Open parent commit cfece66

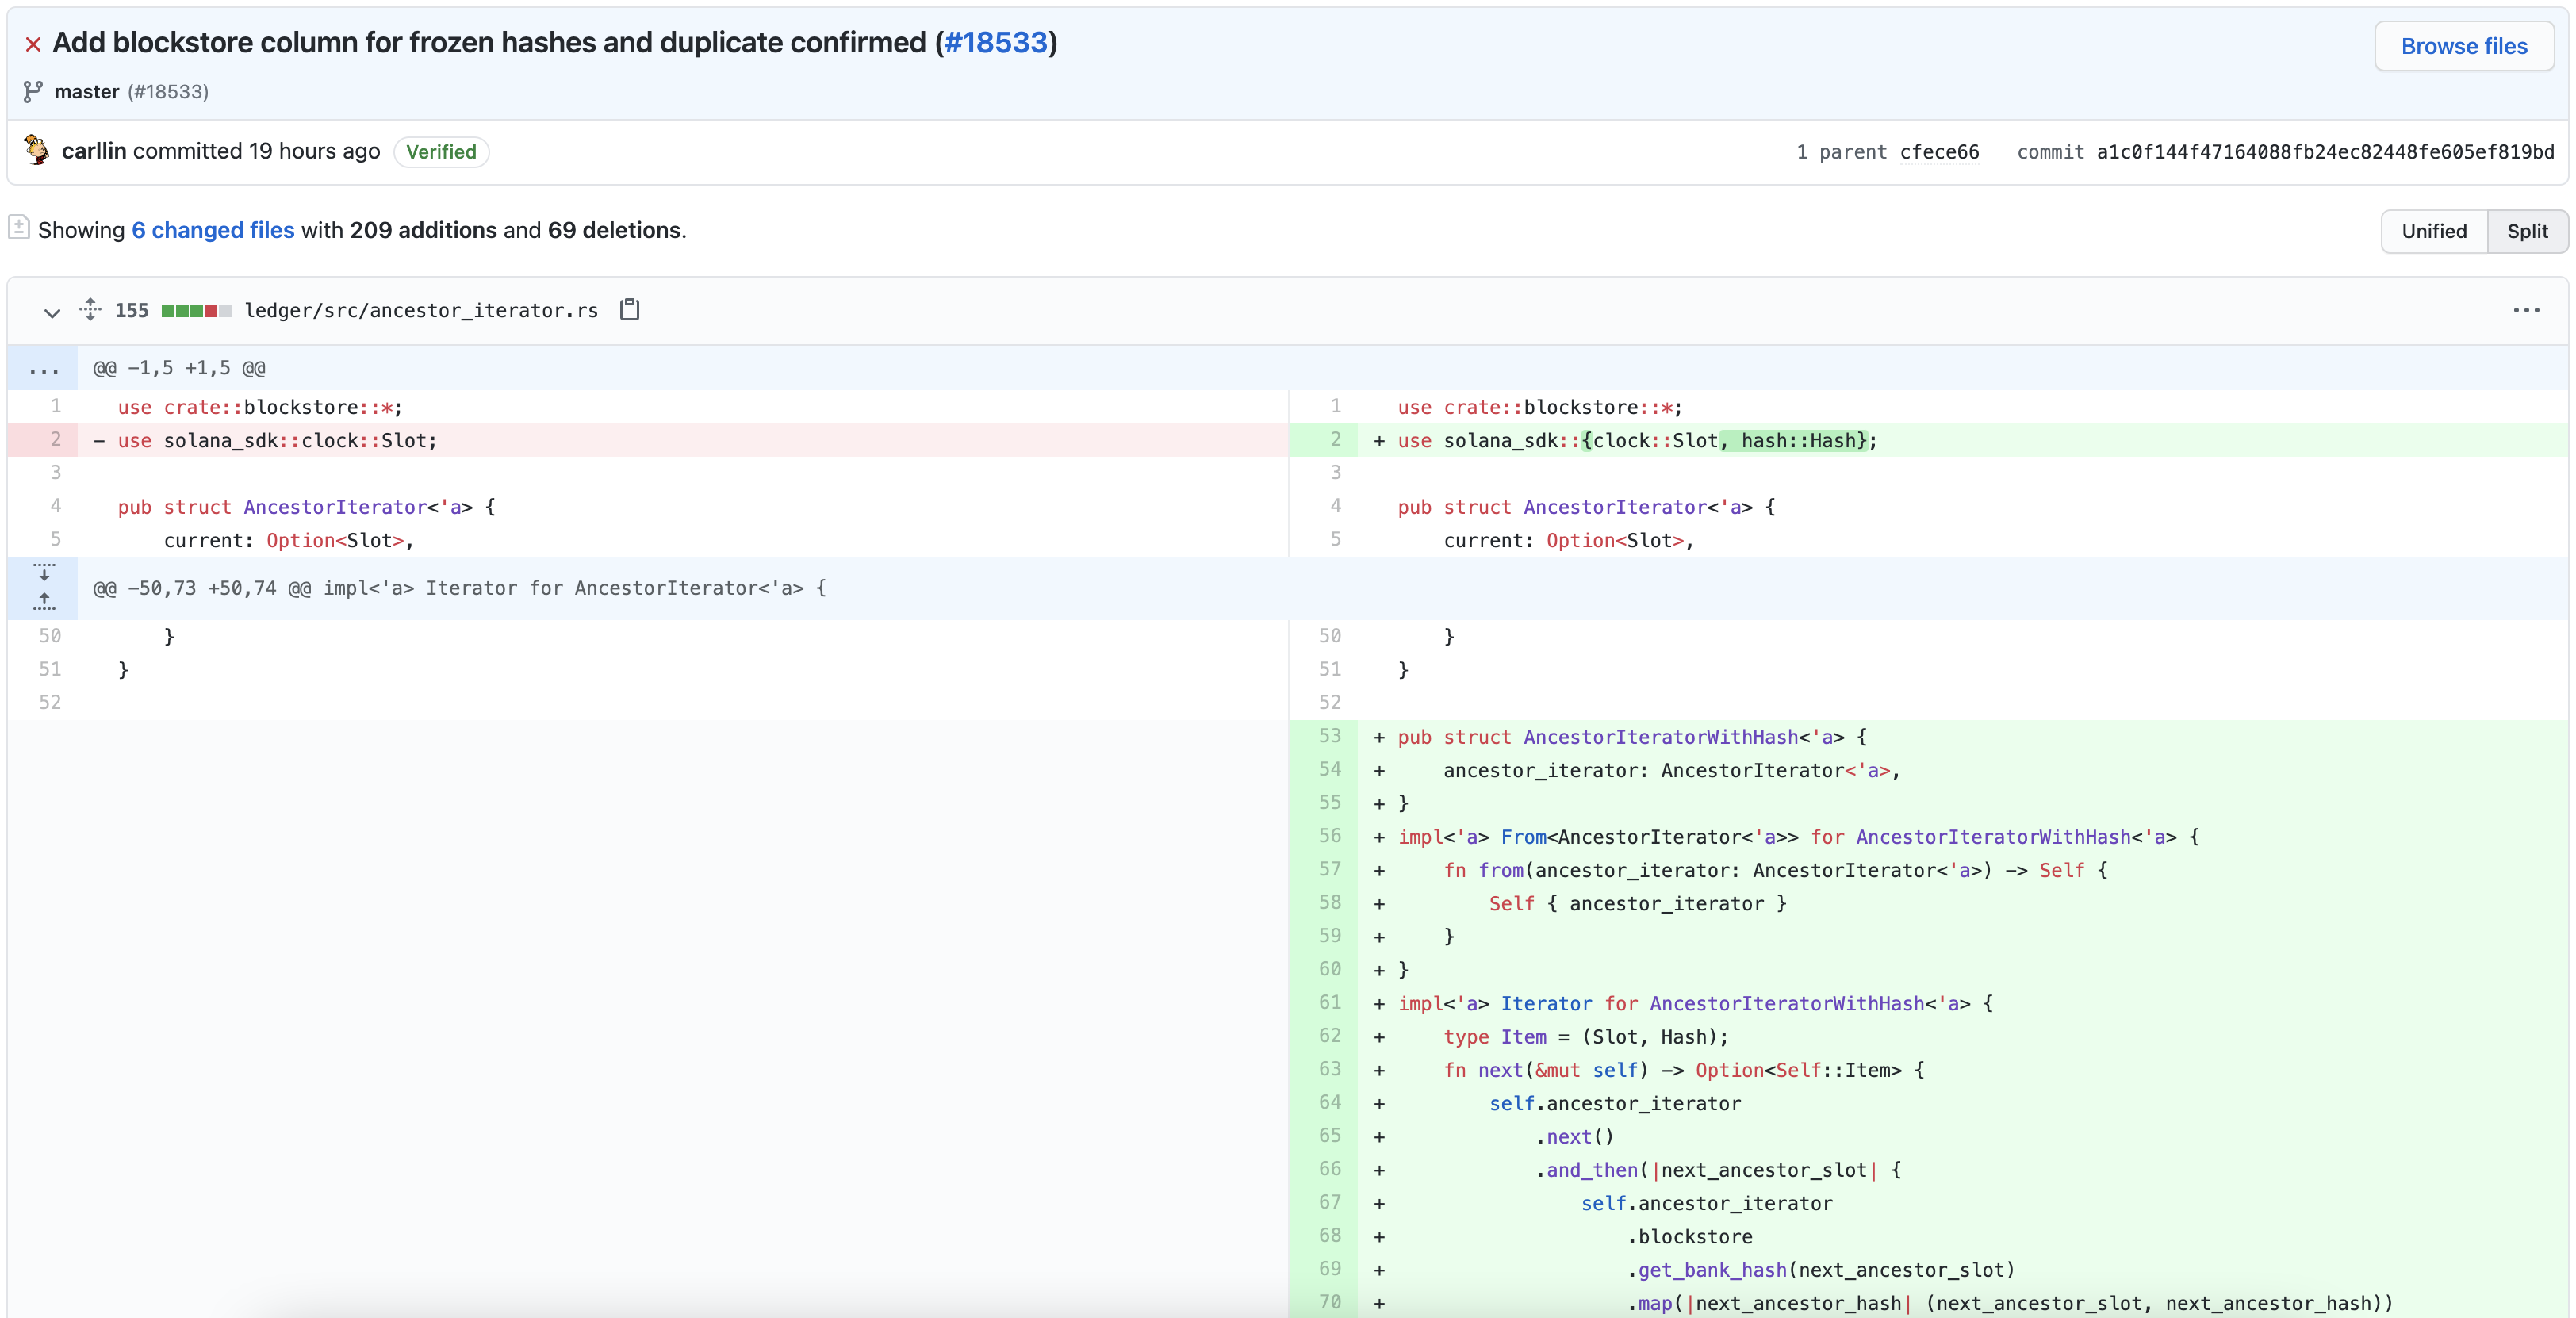[1938, 152]
